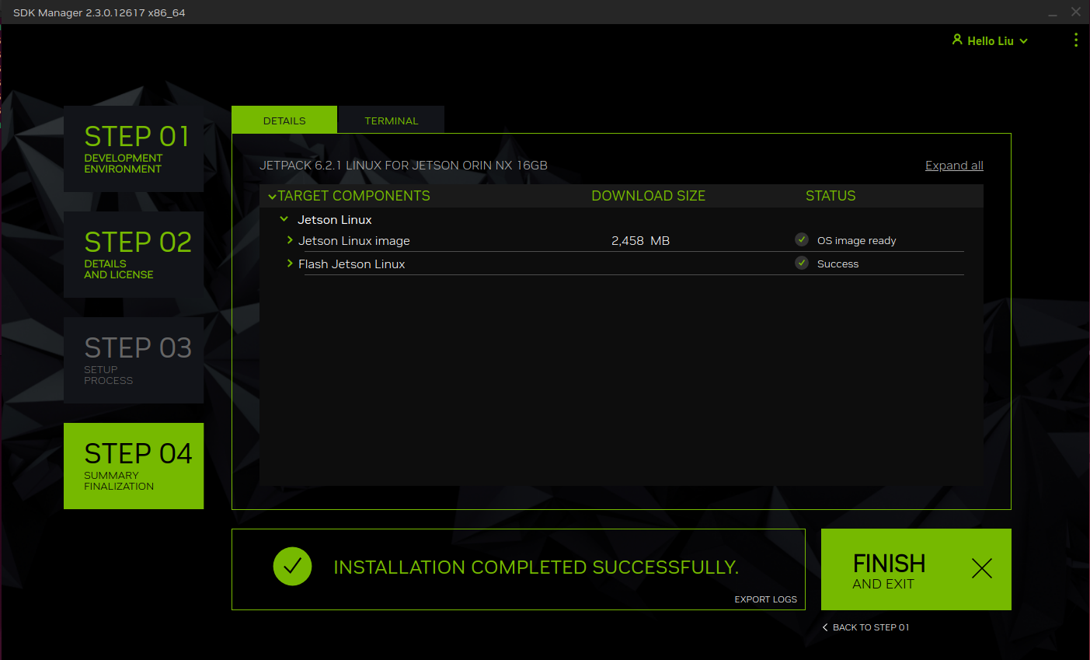This screenshot has height=660, width=1090.
Task: Click BACK TO STEP 01 link
Action: point(871,627)
